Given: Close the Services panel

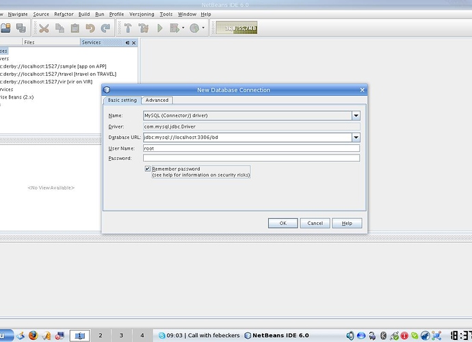Looking at the screenshot, I should pyautogui.click(x=134, y=42).
